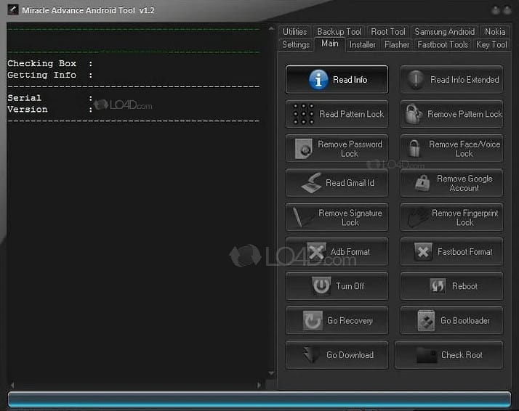Screen dimensions: 519x411
Task: Click the Read Info Extended button label
Action: [464, 80]
